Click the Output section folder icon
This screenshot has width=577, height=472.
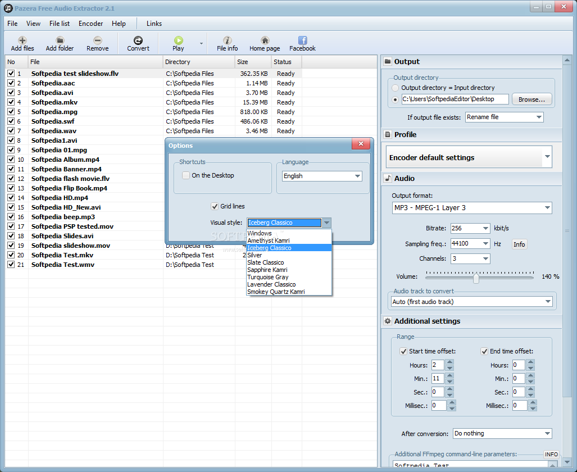pyautogui.click(x=388, y=61)
